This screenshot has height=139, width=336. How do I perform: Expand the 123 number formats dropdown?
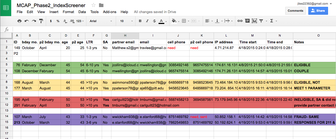click(x=80, y=21)
